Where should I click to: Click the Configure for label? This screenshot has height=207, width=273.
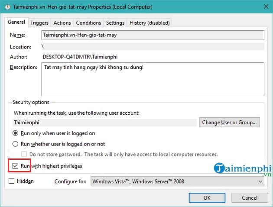click(x=70, y=181)
